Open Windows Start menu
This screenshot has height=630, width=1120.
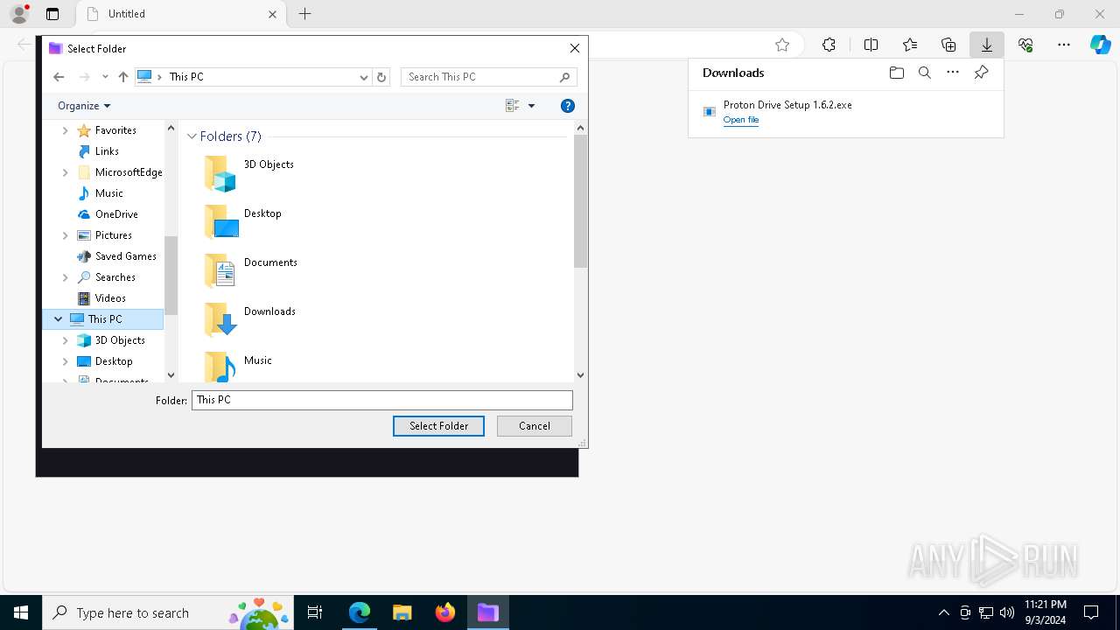tap(21, 612)
